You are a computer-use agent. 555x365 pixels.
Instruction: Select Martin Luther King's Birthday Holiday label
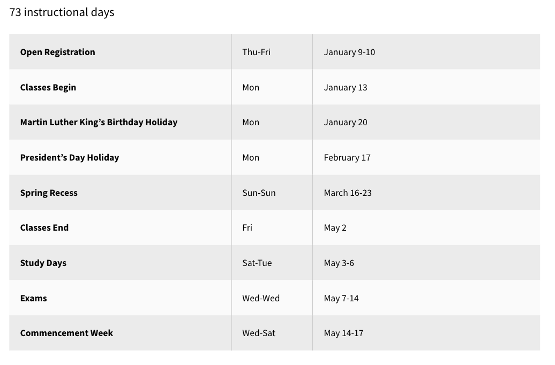click(x=99, y=122)
